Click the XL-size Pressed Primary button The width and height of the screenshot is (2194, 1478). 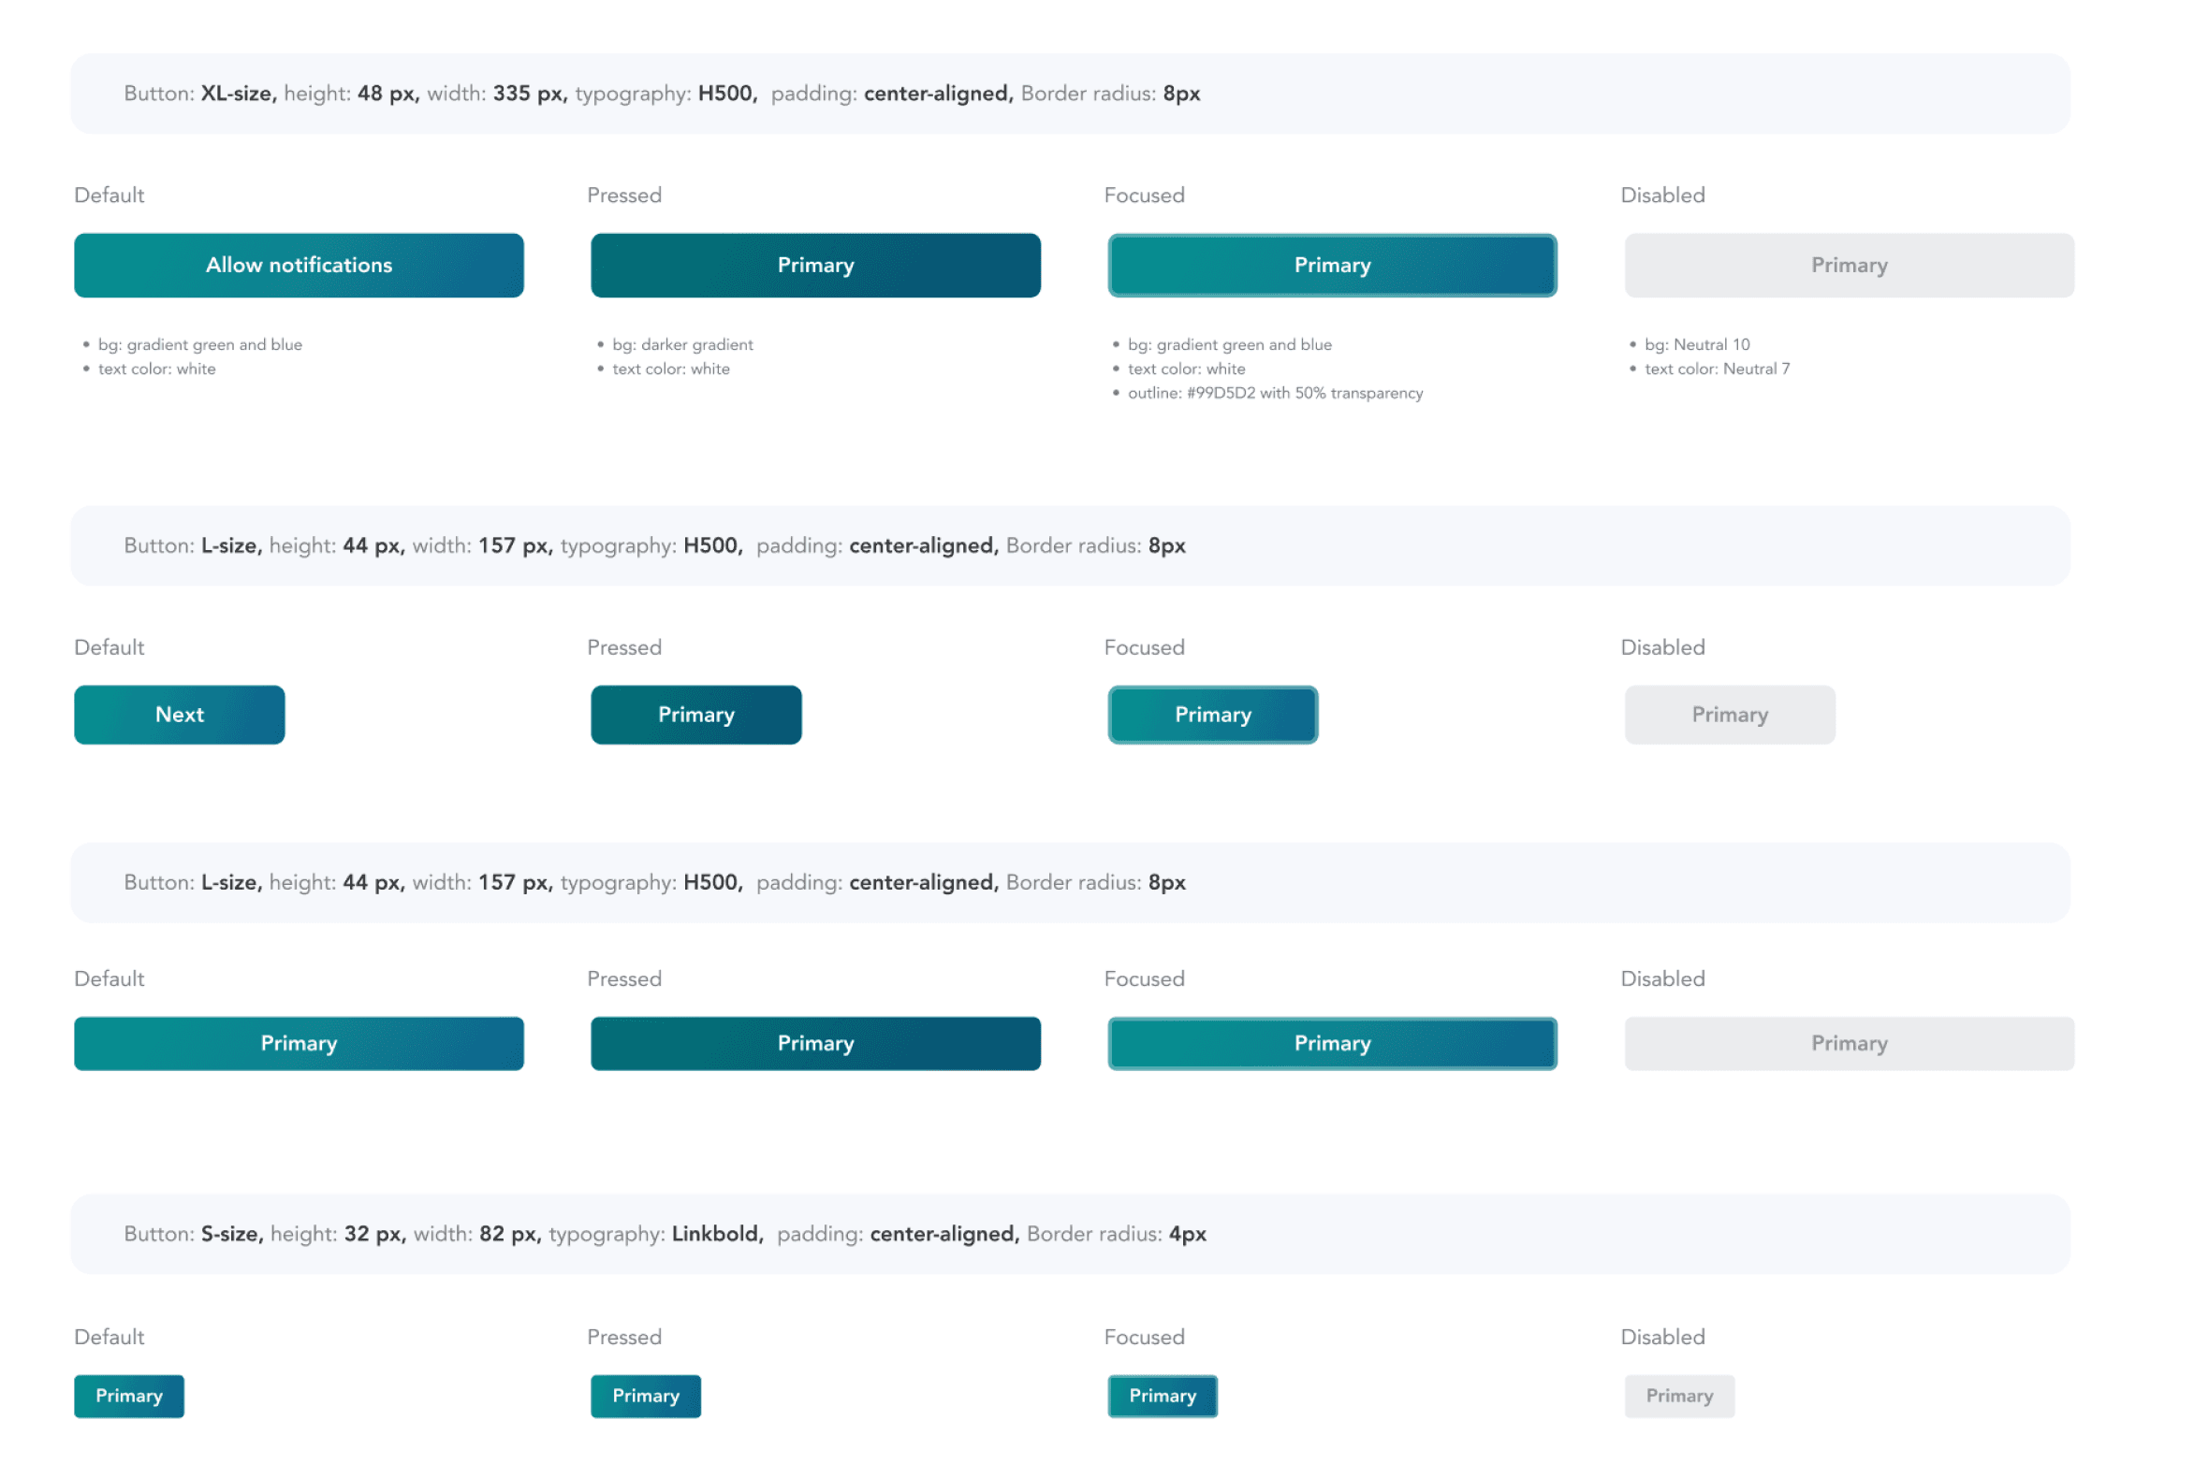[x=815, y=266]
